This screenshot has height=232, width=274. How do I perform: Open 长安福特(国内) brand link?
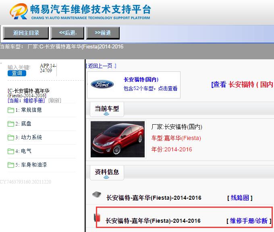(141, 79)
